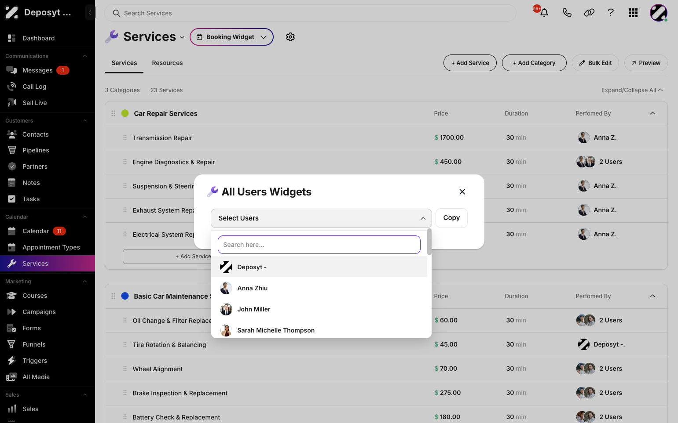
Task: Collapse the Marketing sidebar section
Action: tap(85, 282)
